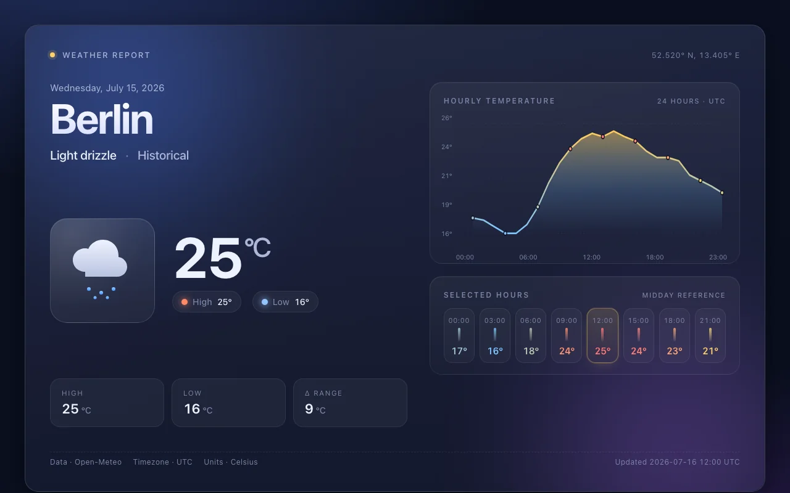The image size is (790, 493).
Task: Click the High 25 °C stat card
Action: click(107, 402)
